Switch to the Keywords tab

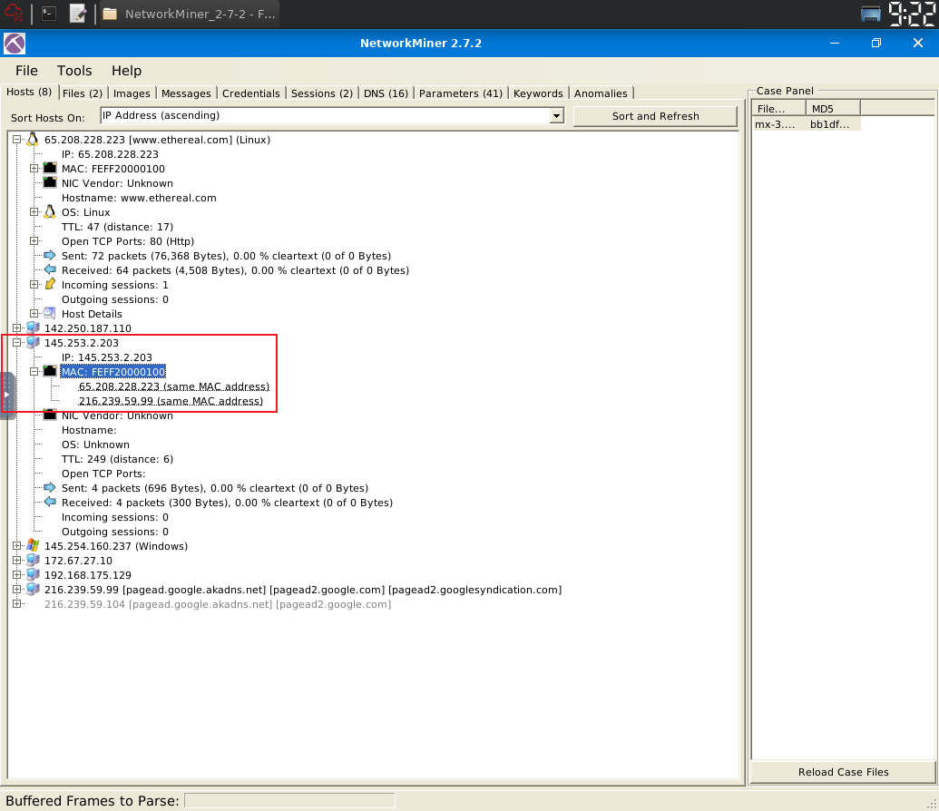click(x=538, y=93)
